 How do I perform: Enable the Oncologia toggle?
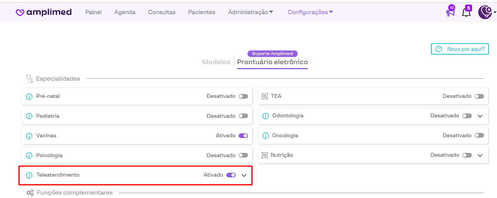pos(479,136)
